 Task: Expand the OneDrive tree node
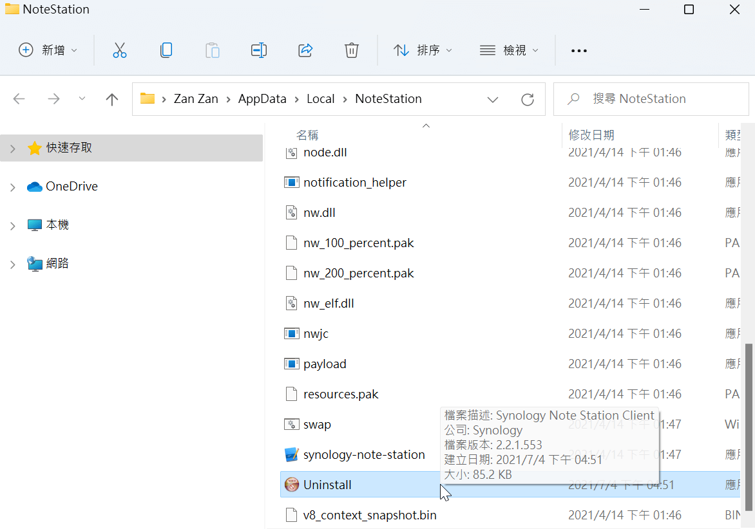(13, 187)
